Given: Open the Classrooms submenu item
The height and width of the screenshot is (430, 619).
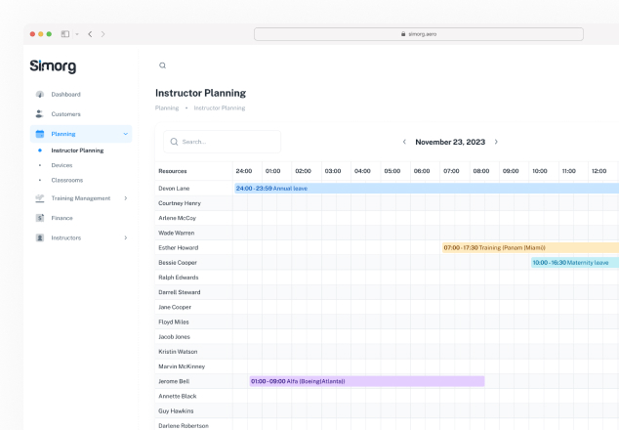Looking at the screenshot, I should pyautogui.click(x=67, y=180).
